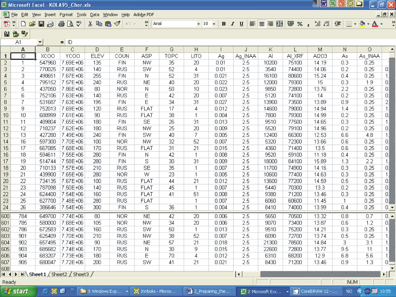Toggle Bold formatting
The image size is (396, 297).
coord(223,24)
